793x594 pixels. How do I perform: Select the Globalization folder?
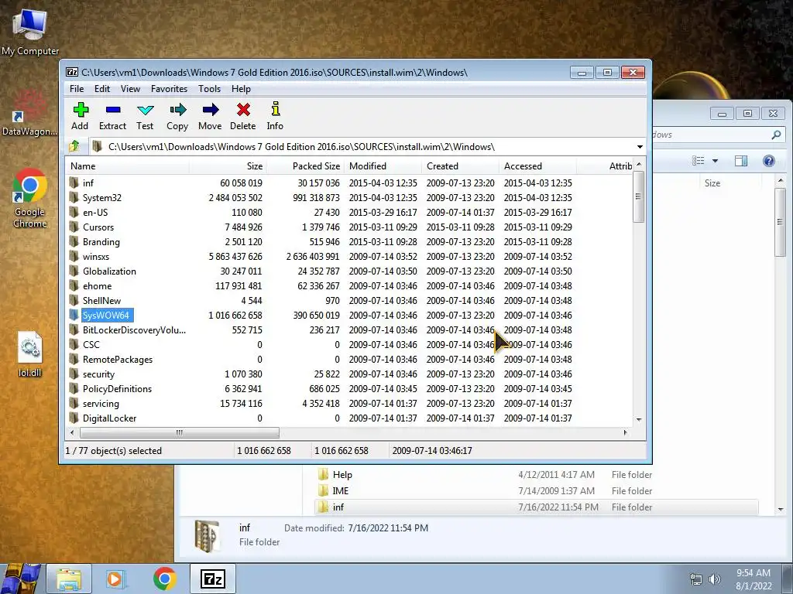(109, 271)
